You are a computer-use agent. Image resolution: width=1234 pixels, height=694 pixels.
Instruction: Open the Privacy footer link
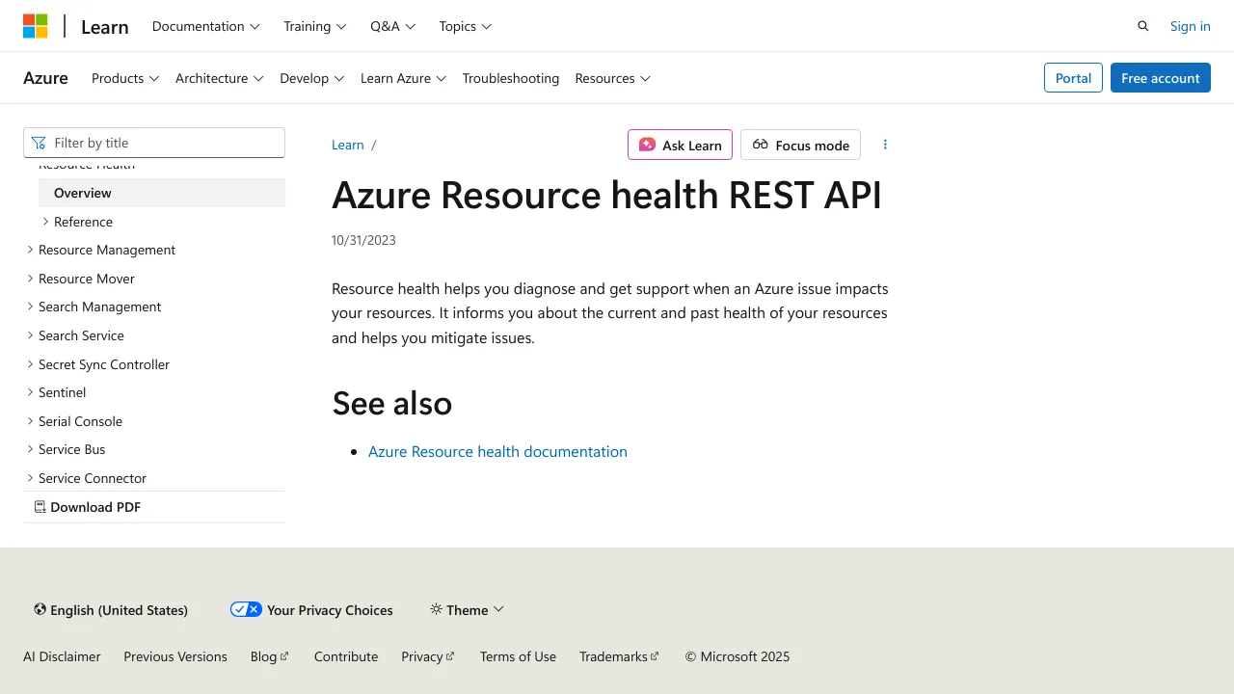click(x=428, y=656)
